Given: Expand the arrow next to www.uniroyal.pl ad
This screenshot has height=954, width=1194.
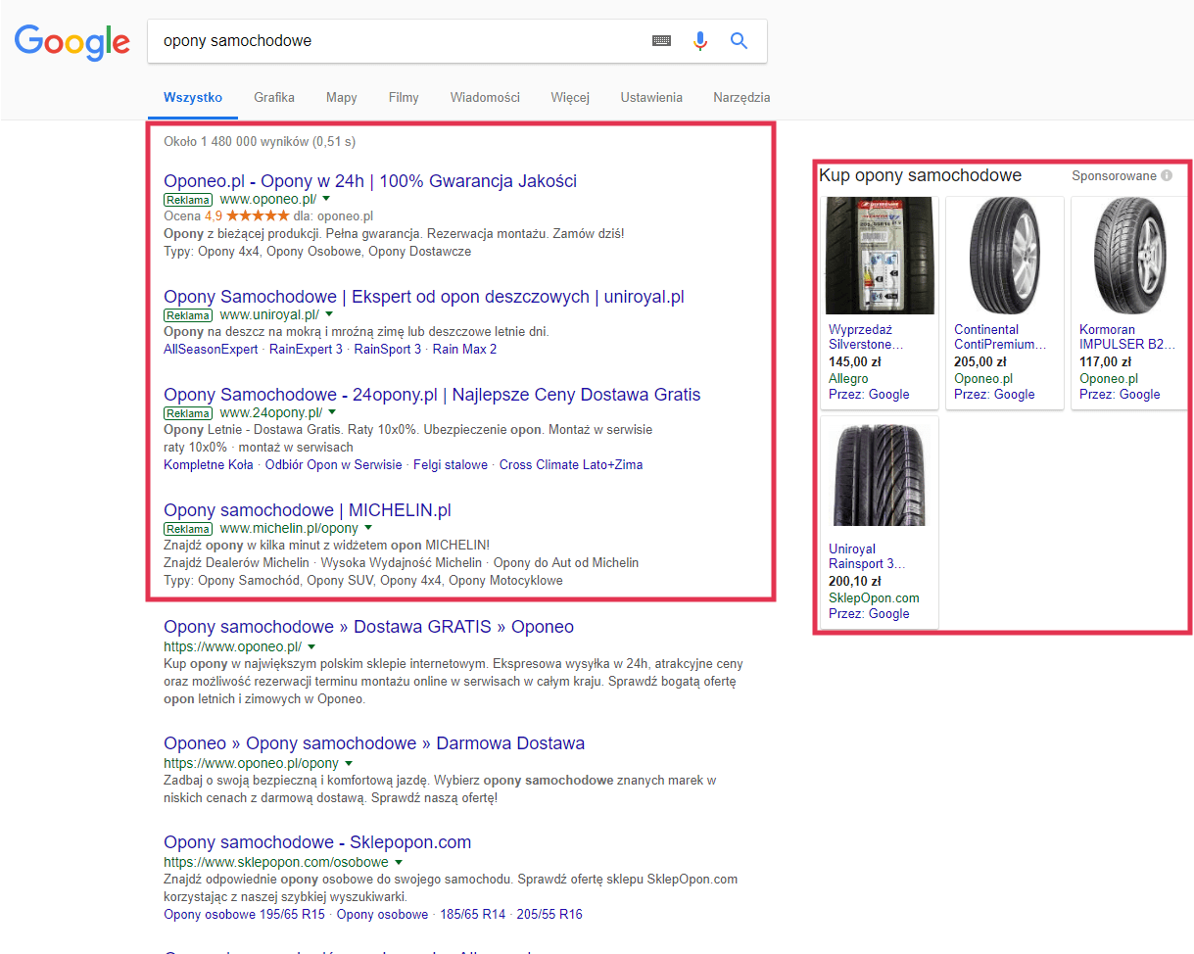Looking at the screenshot, I should coord(330,314).
